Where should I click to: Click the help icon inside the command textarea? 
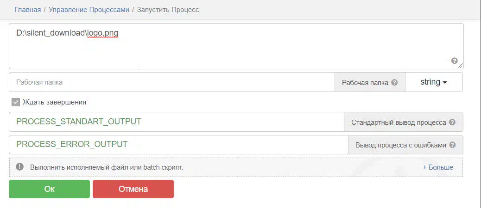coord(454,61)
